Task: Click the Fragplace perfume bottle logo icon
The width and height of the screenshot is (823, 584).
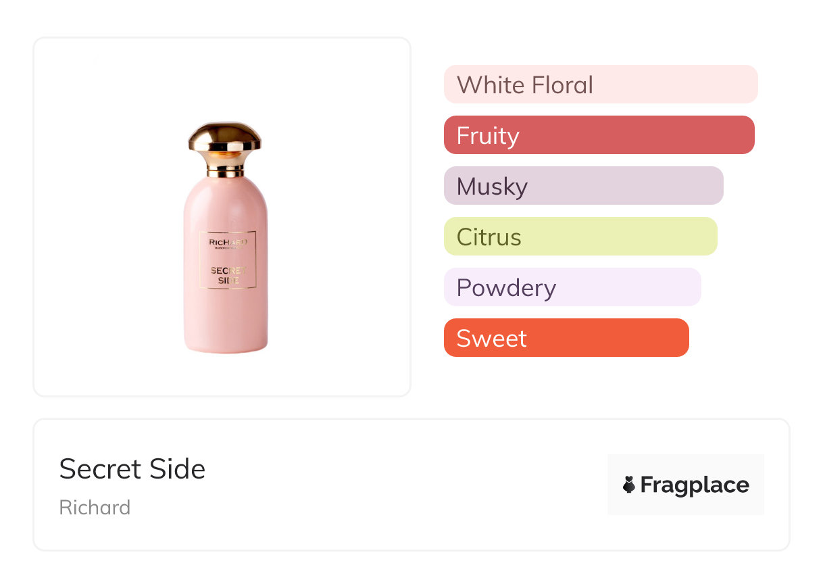Action: pos(629,485)
